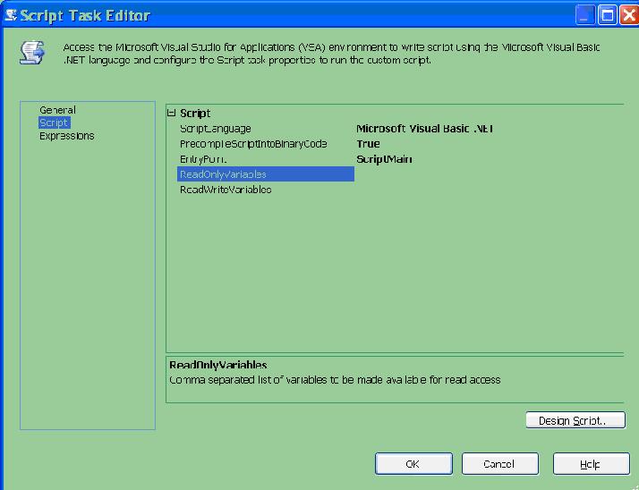This screenshot has width=639, height=490.
Task: Click the Script Task Editor title bar icon
Action: [11, 15]
